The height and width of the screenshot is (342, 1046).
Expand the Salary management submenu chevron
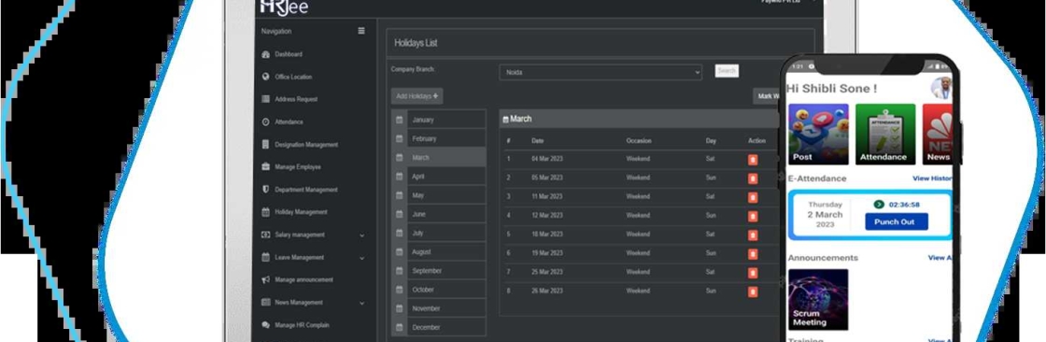coord(362,235)
